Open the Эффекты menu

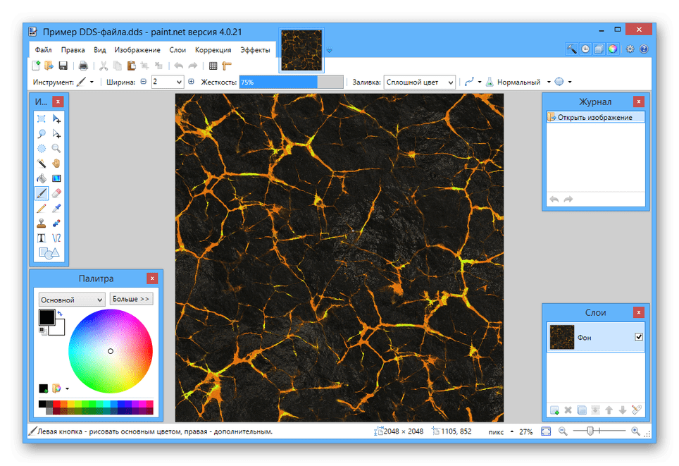click(255, 50)
